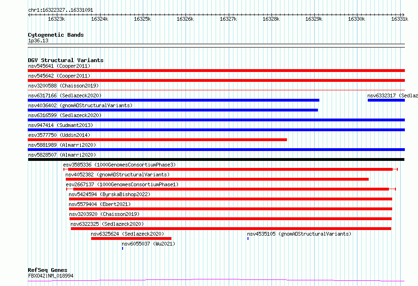The height and width of the screenshot is (286, 418).
Task: Select nsv947414 (Sudmant2013) label
Action: point(61,125)
